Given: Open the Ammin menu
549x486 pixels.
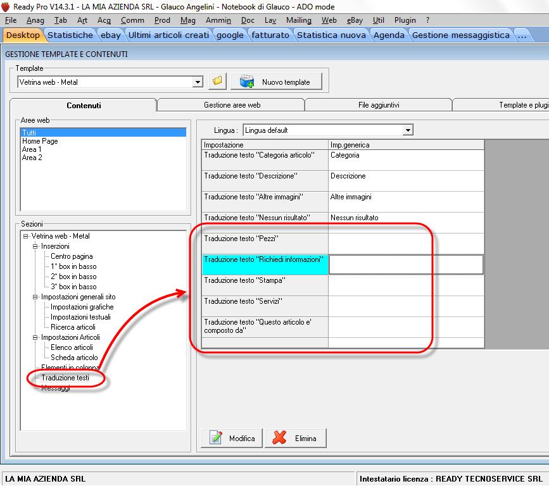Looking at the screenshot, I should click(218, 20).
